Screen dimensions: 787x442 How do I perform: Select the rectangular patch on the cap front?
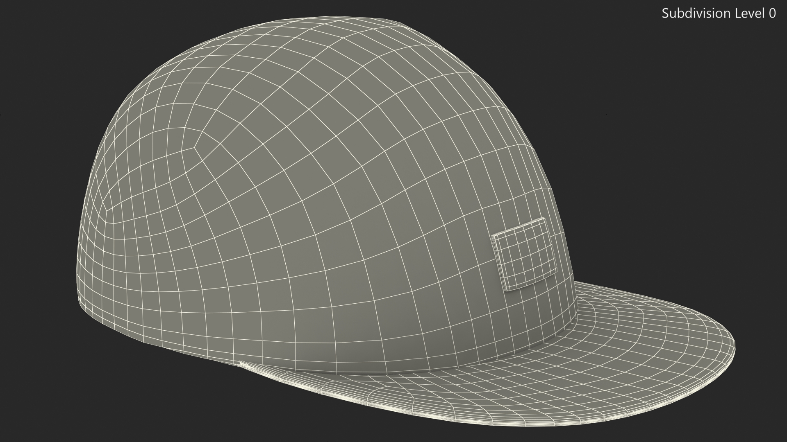pos(524,255)
